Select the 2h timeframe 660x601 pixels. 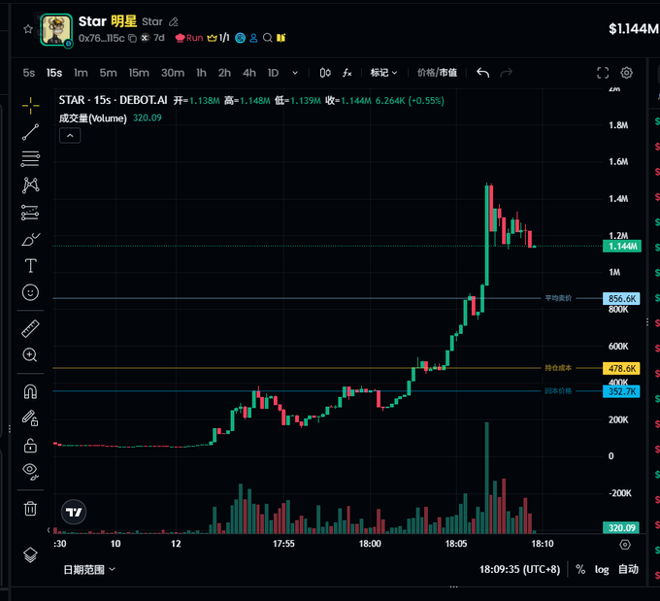click(x=224, y=73)
